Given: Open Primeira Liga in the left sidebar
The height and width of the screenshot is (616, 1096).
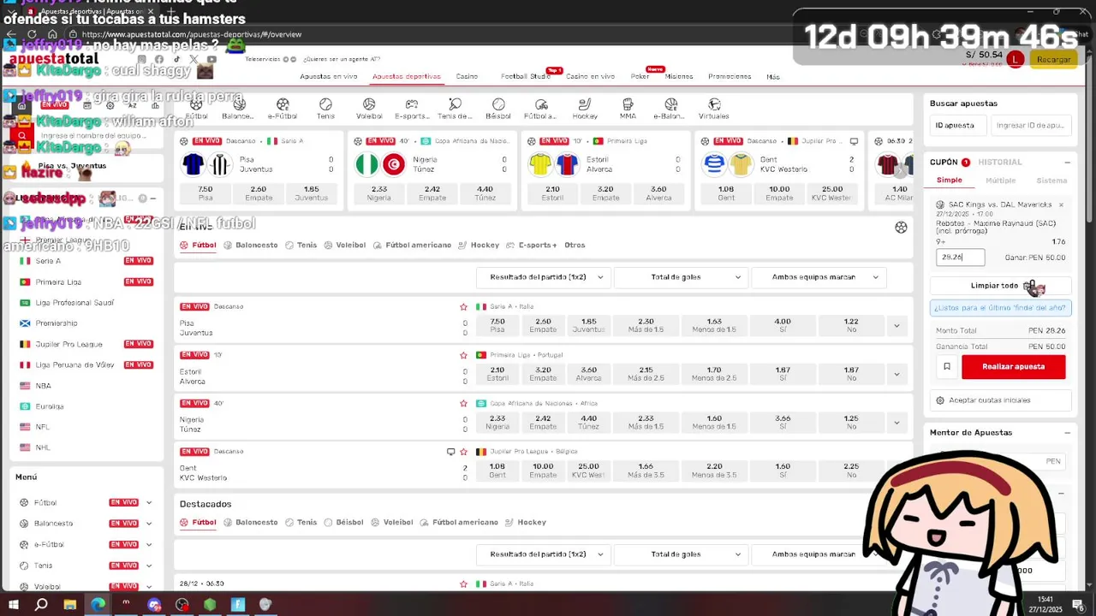Looking at the screenshot, I should 59,282.
